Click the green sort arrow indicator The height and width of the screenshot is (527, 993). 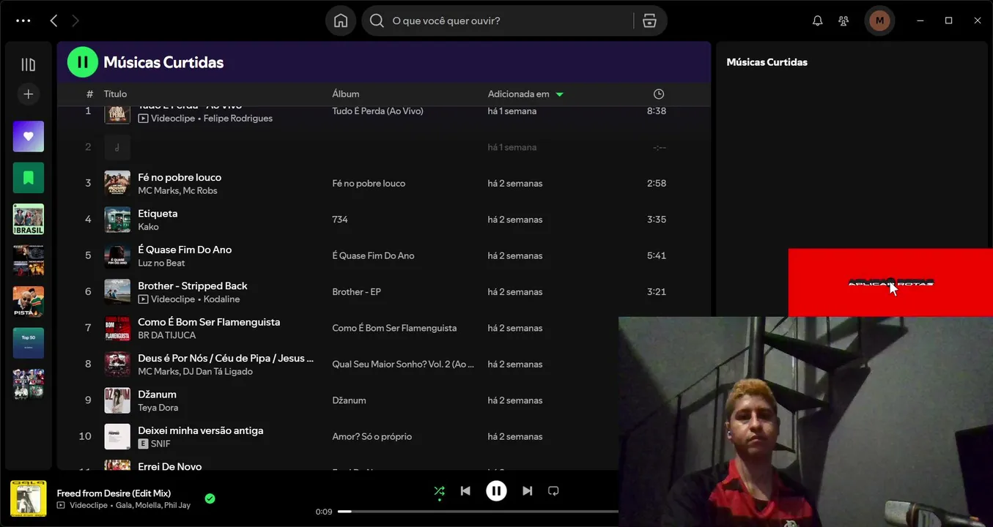coord(559,94)
